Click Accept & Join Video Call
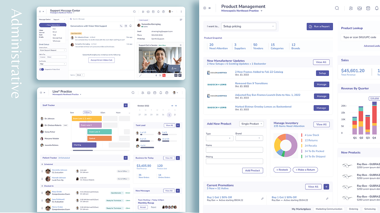Viewport: 380px width, 213px height. 101,60
